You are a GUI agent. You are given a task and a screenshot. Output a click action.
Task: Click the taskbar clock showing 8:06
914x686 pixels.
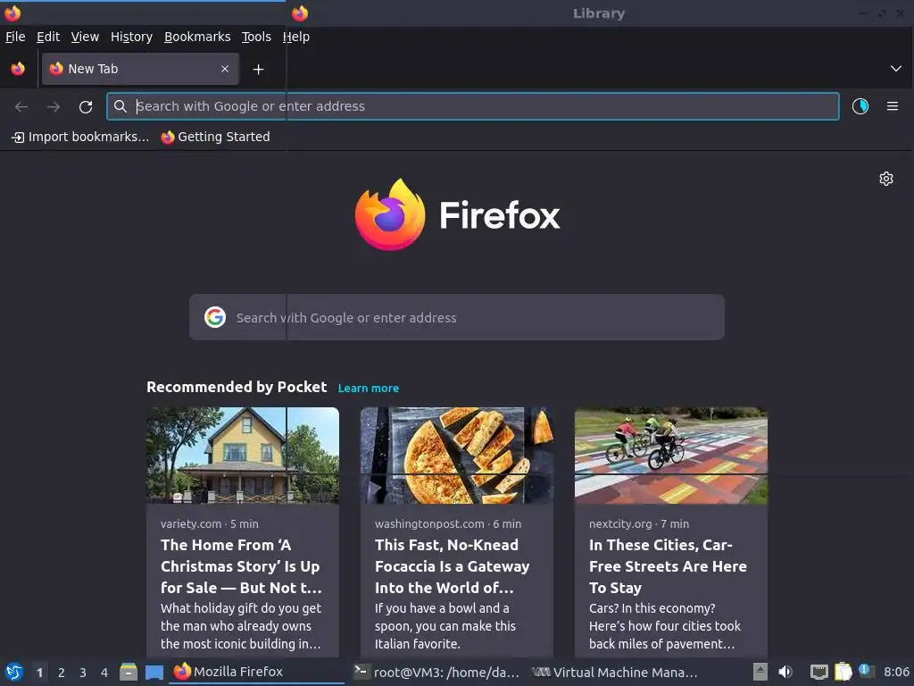click(896, 672)
